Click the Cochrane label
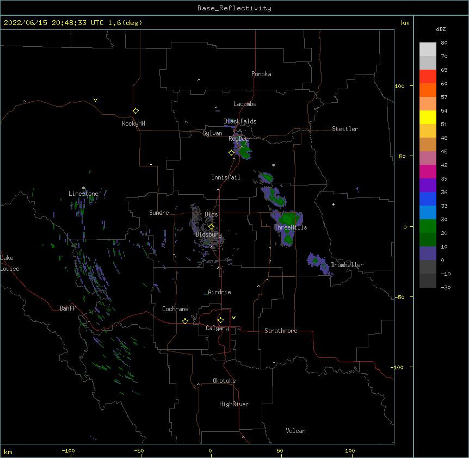 pos(175,309)
